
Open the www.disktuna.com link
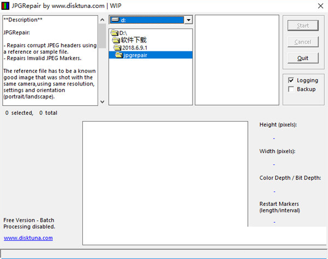coord(28,238)
